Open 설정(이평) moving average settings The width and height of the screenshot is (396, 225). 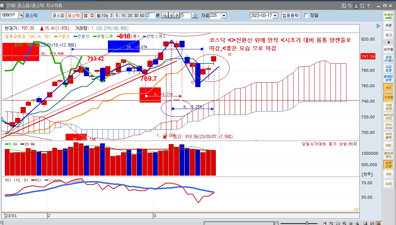click(x=388, y=59)
